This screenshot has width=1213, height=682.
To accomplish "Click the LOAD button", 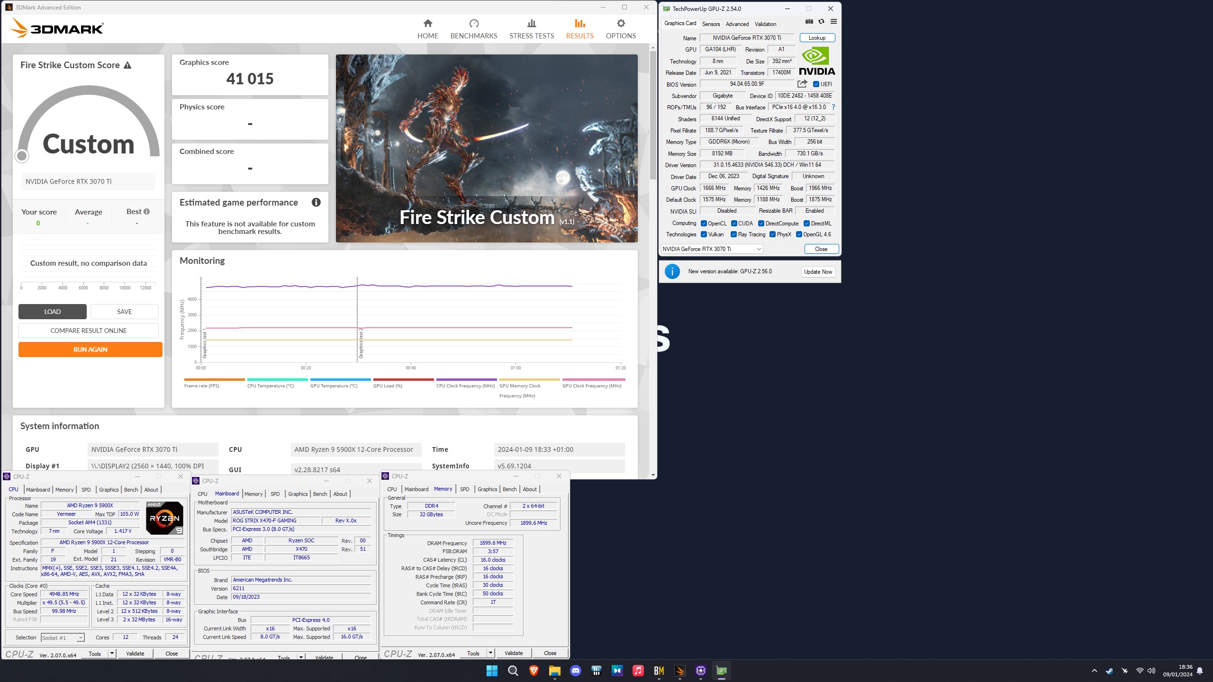I will coord(53,312).
